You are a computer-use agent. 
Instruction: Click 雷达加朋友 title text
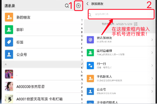point(104,38)
